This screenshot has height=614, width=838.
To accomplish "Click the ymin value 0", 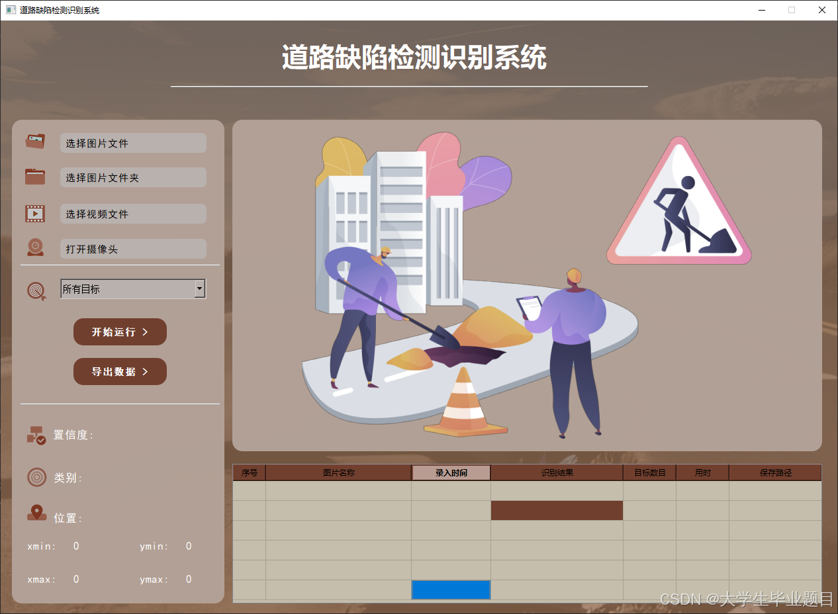I will [189, 546].
